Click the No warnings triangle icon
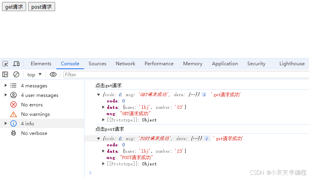Image resolution: width=309 pixels, height=178 pixels. (13, 114)
